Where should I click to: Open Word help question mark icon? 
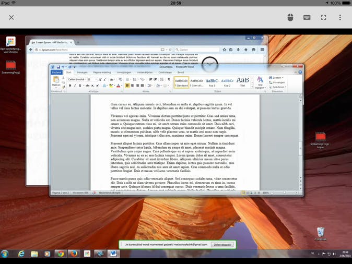tap(300, 72)
